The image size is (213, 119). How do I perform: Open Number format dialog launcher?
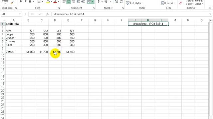coord(123,8)
